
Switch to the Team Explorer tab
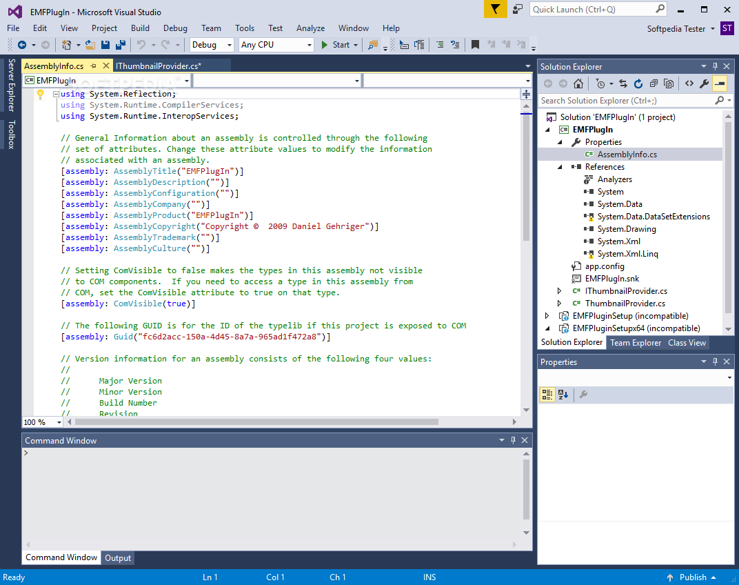pos(636,343)
